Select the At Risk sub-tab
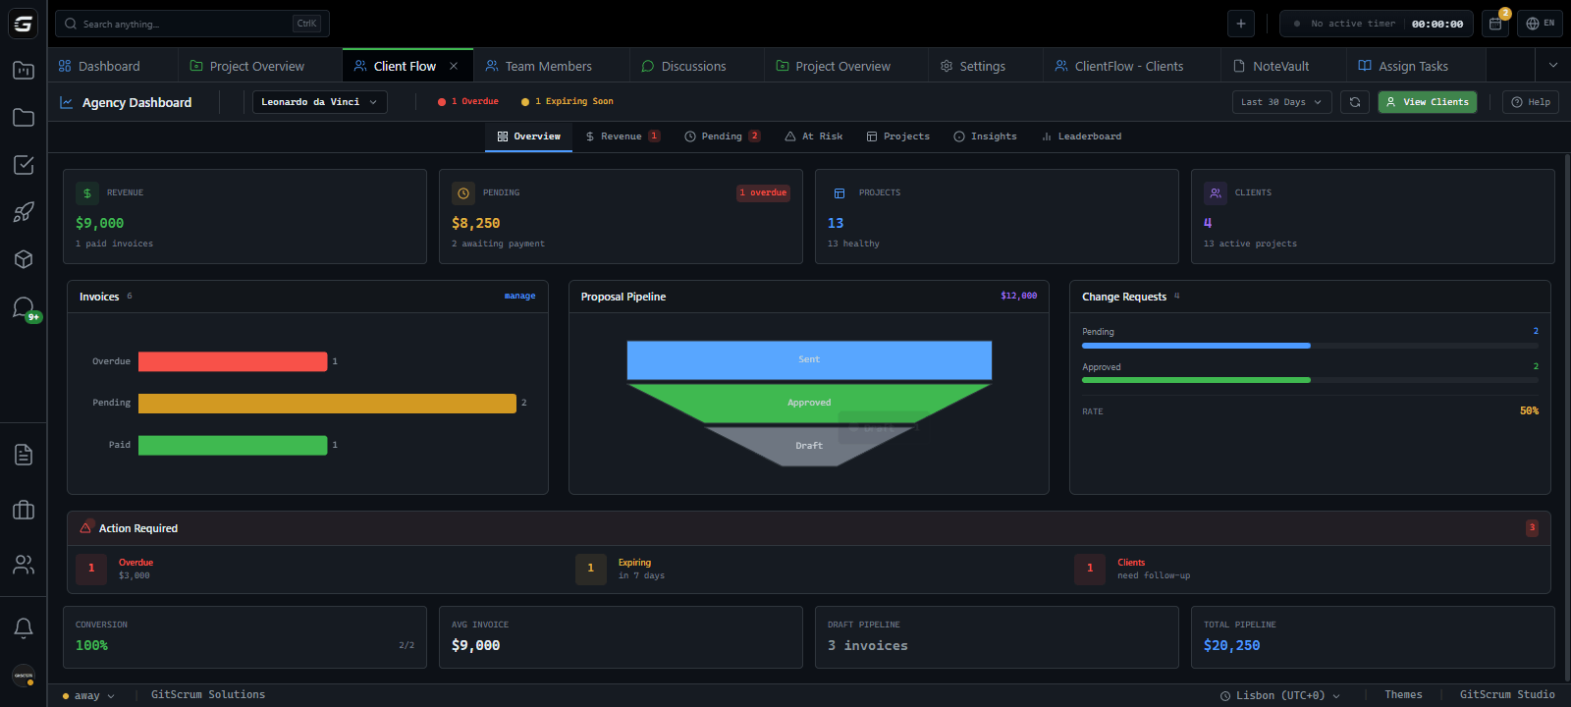Screen dimensions: 1571x707 [x=814, y=136]
